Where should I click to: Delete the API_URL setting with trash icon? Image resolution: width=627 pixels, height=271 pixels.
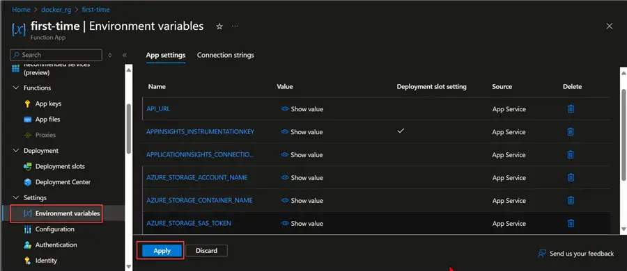(571, 108)
